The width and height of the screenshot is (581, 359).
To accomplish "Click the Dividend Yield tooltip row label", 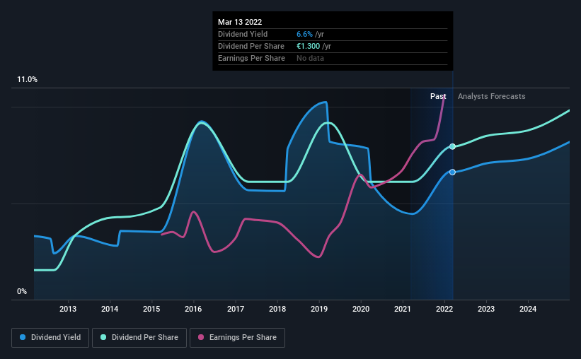I will click(243, 34).
